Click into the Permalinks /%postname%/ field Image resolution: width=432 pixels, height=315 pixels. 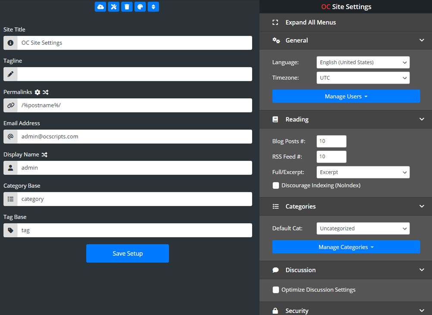(x=135, y=105)
